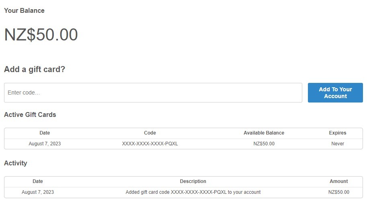Click the large NZ$50.00 balance total
367x203 pixels.
coord(41,35)
